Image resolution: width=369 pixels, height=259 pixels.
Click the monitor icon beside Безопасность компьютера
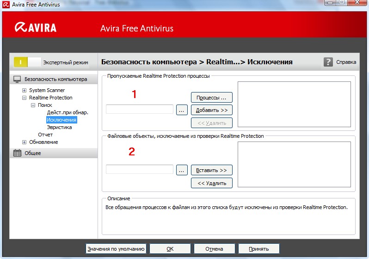pyautogui.click(x=17, y=79)
